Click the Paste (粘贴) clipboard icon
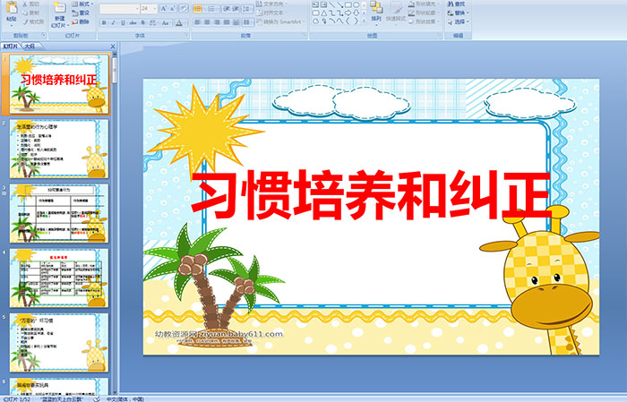 point(12,8)
